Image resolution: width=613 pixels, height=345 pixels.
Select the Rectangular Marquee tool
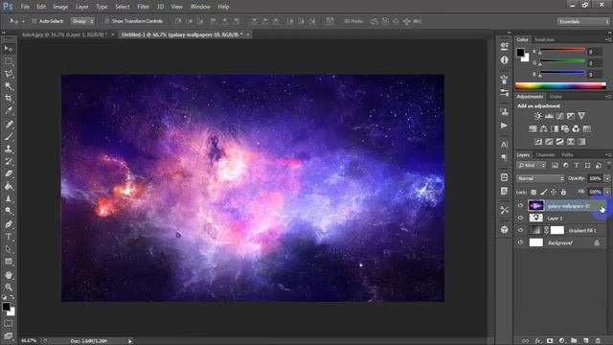[x=9, y=61]
